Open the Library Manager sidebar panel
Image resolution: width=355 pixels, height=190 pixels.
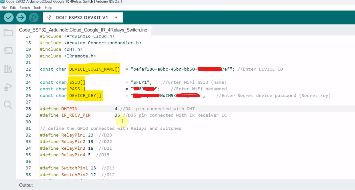pyautogui.click(x=8, y=69)
